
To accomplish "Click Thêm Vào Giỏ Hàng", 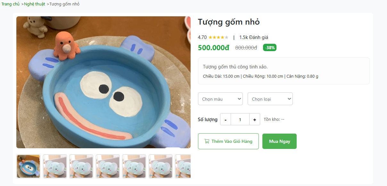I will pos(228,141).
